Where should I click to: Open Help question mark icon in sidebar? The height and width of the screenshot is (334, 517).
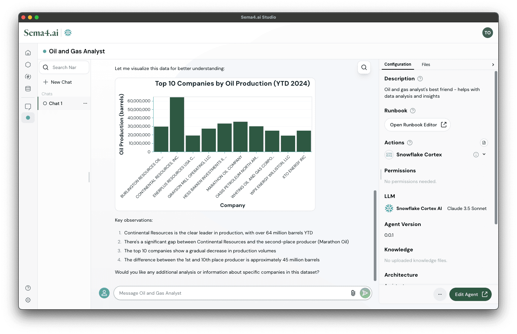28,288
